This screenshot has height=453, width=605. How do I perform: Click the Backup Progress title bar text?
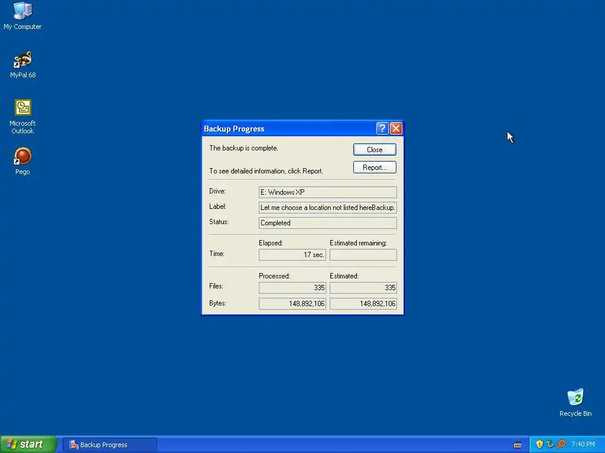[x=234, y=129]
